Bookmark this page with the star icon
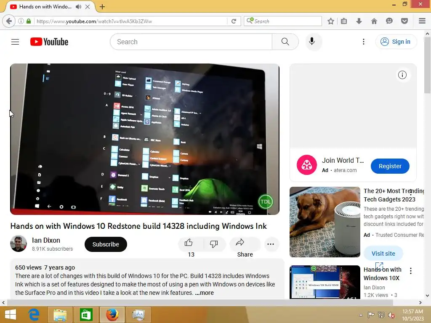This screenshot has width=431, height=323. click(x=331, y=21)
